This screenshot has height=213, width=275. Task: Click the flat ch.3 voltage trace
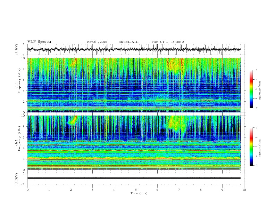tap(134, 178)
